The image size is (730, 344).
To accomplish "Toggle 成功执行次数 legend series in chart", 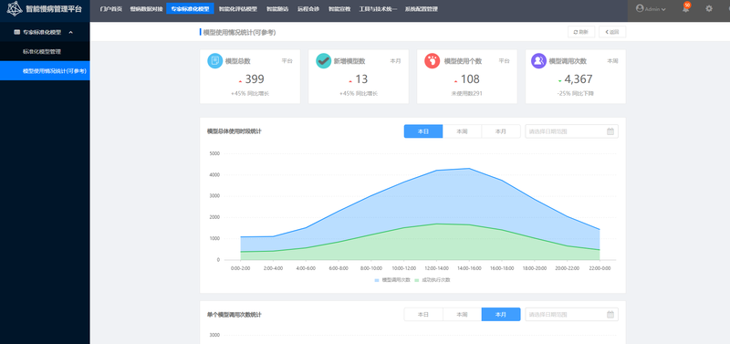I will pos(432,280).
